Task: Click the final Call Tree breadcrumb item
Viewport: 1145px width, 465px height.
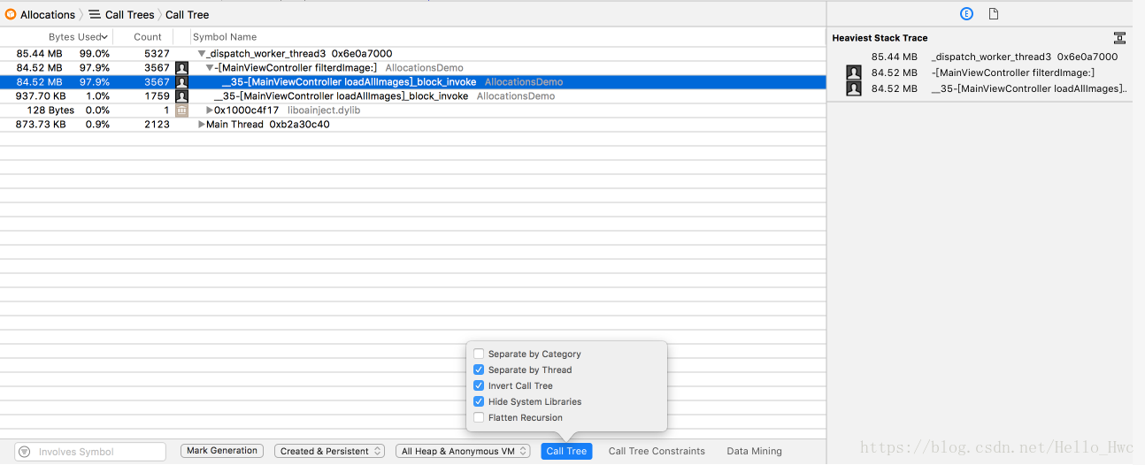Action: click(x=188, y=14)
